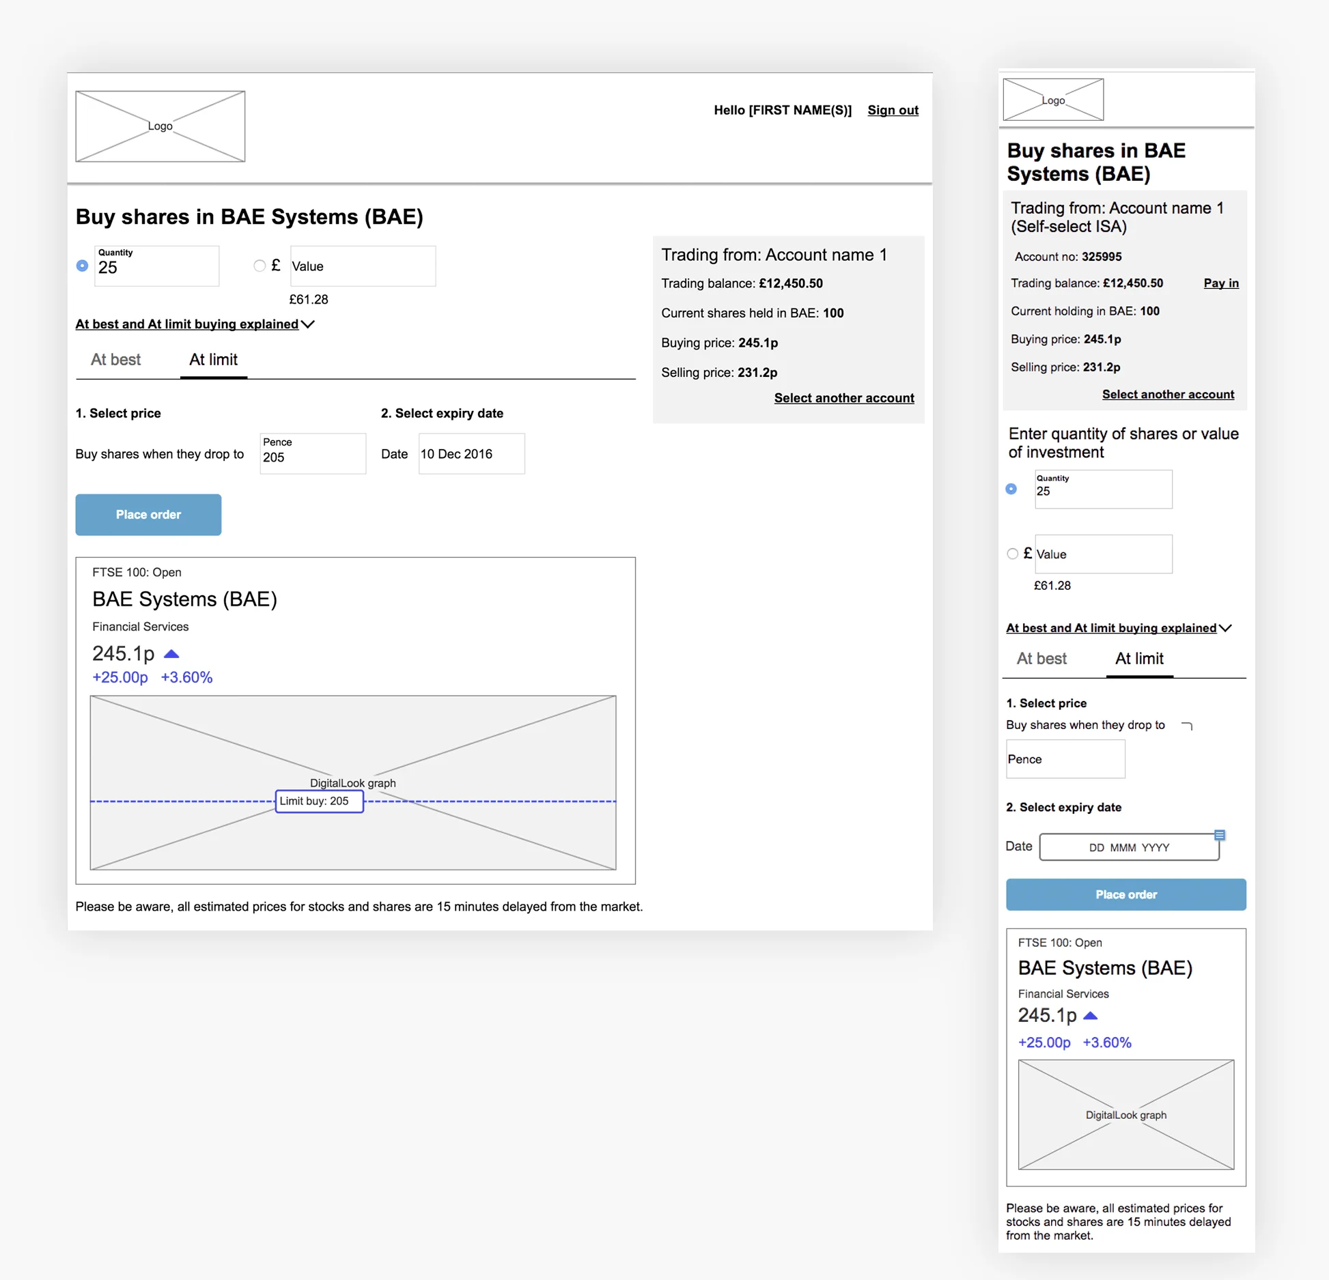The height and width of the screenshot is (1280, 1329).
Task: Click the Sign out link
Action: [893, 110]
